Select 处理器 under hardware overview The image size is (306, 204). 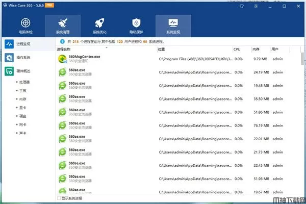coord(24,82)
